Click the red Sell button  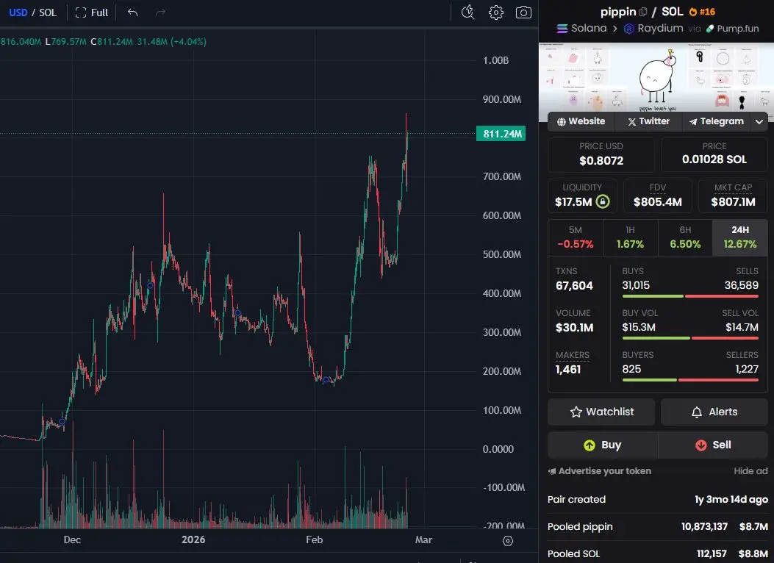pyautogui.click(x=713, y=445)
